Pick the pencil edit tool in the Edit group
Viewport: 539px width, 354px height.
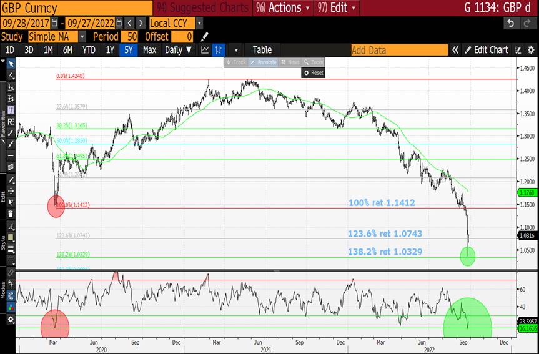pyautogui.click(x=11, y=180)
